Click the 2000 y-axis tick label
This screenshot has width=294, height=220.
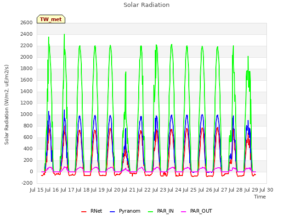pyautogui.click(x=27, y=57)
